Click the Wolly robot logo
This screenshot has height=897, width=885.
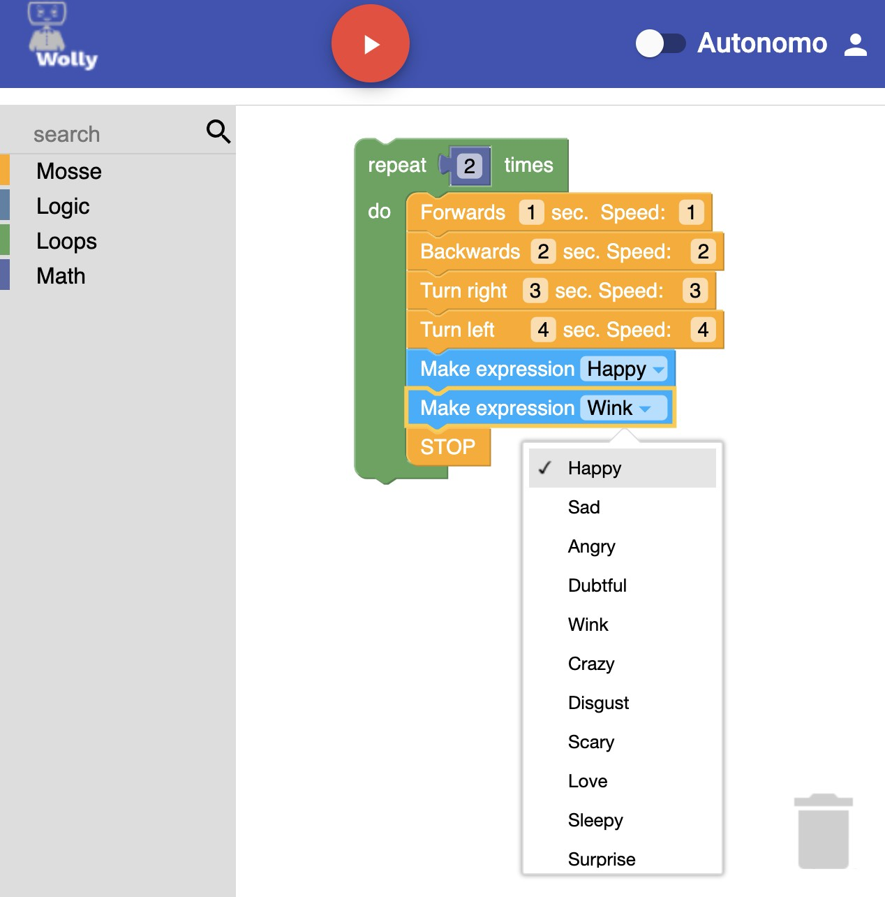click(x=63, y=36)
